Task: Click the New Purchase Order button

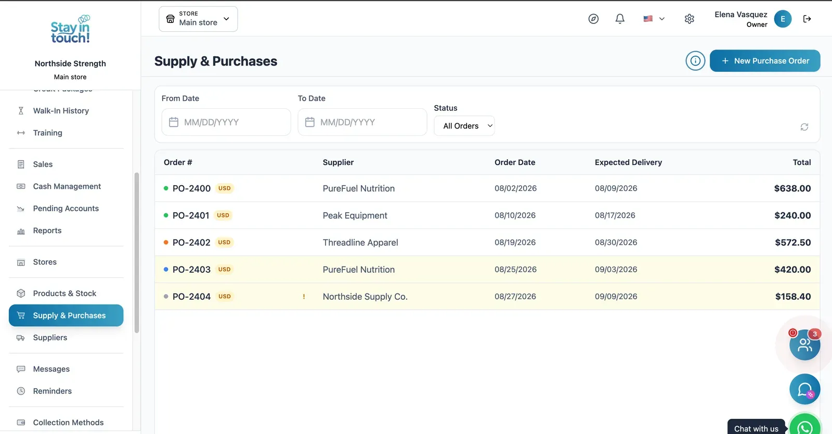Action: 765,61
